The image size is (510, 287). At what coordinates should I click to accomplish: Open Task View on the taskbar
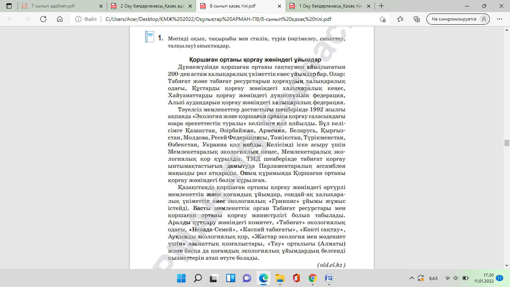click(x=214, y=278)
